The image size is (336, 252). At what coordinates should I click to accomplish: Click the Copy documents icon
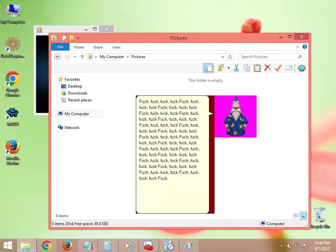coord(247,68)
